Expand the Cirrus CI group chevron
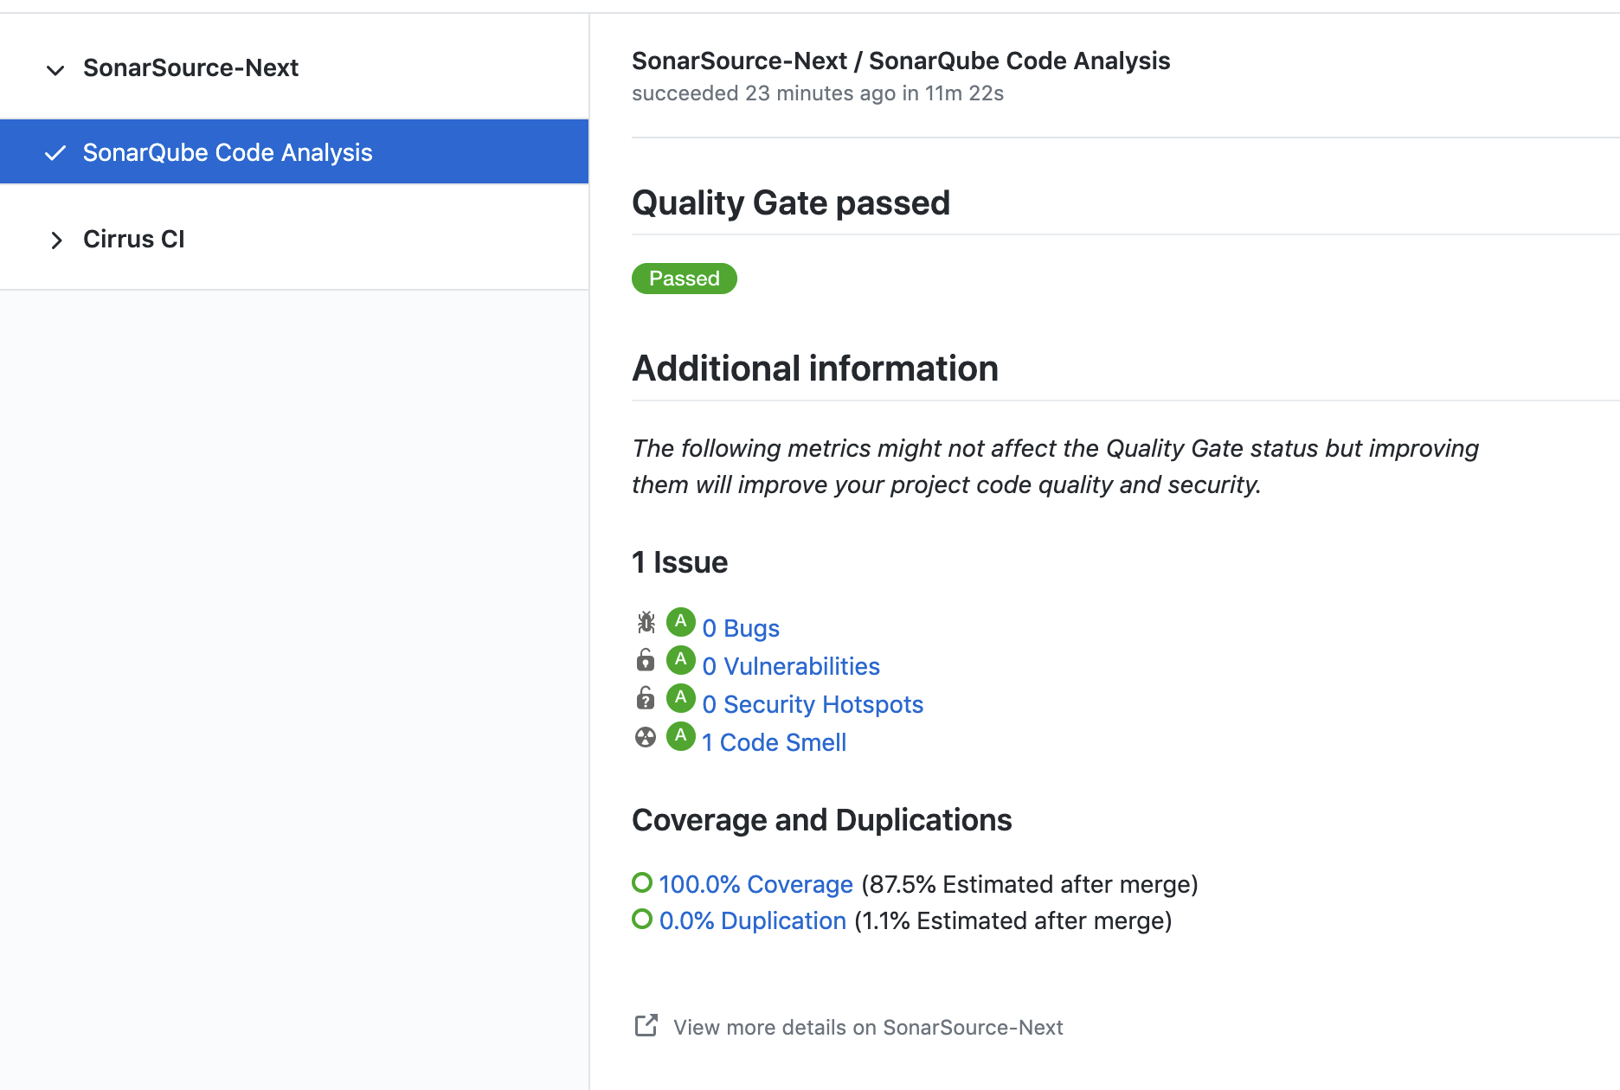 click(x=56, y=240)
